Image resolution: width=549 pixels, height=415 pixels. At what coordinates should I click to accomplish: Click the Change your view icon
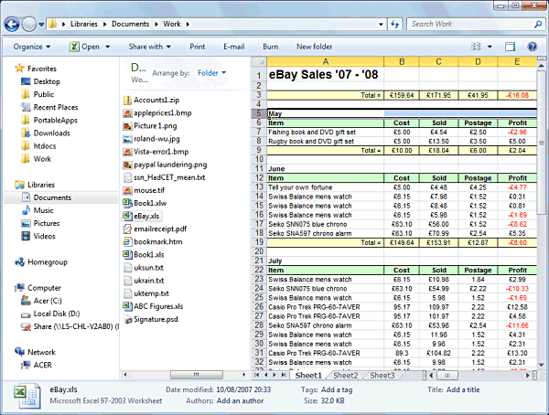[476, 47]
